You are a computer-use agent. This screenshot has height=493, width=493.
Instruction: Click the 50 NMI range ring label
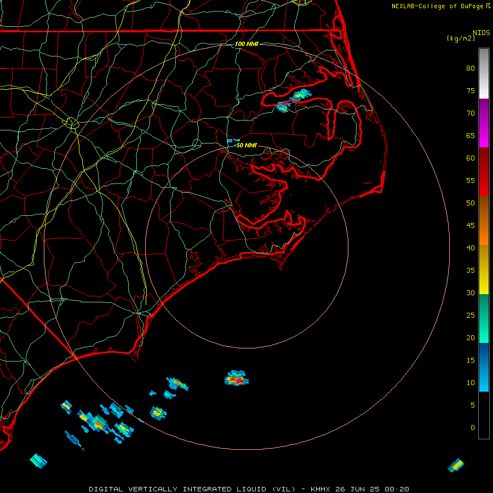pos(246,145)
